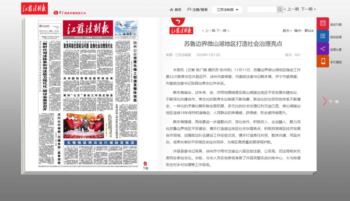Click the red back arrow above article logo
This screenshot has width=350, height=201.
coord(178,22)
